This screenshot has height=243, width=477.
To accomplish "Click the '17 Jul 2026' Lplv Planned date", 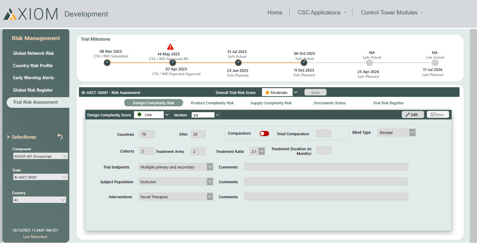I will click(x=433, y=70).
